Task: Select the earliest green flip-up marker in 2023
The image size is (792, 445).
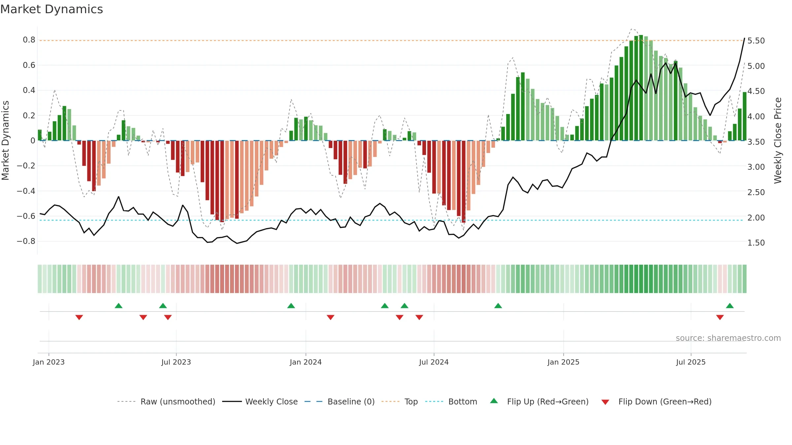Action: [x=119, y=306]
